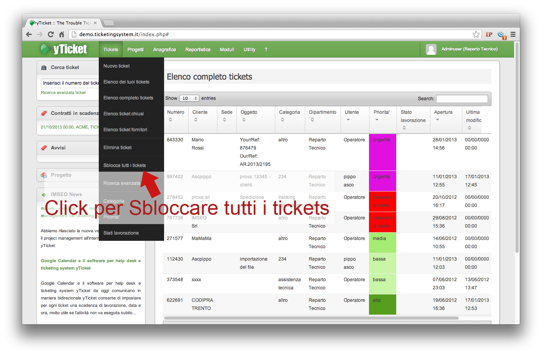Click the magenta Urgente priority cell of ticket 843330
Screen dimensions: 542x355
(382, 152)
